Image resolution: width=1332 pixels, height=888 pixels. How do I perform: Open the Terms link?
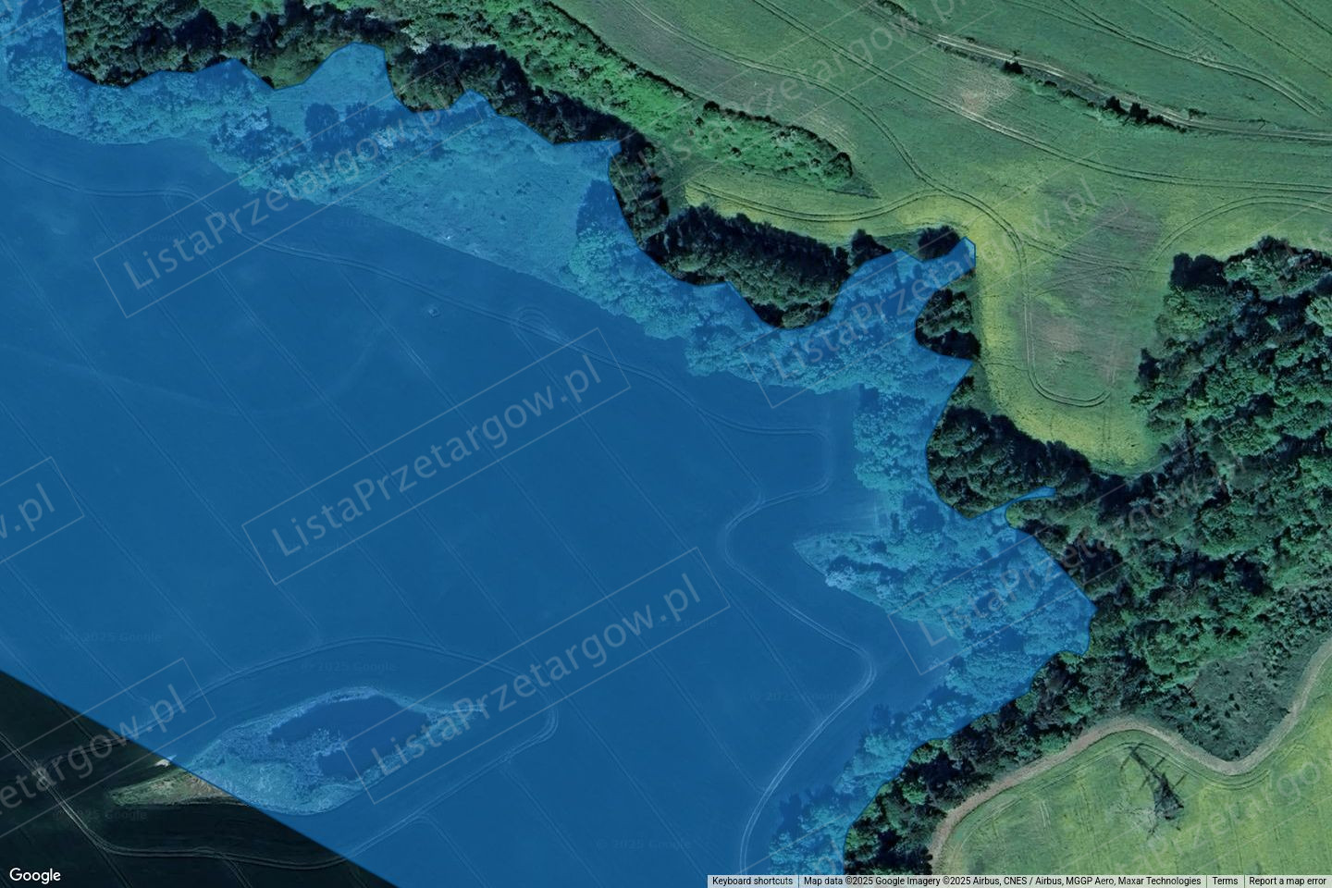tap(1225, 882)
